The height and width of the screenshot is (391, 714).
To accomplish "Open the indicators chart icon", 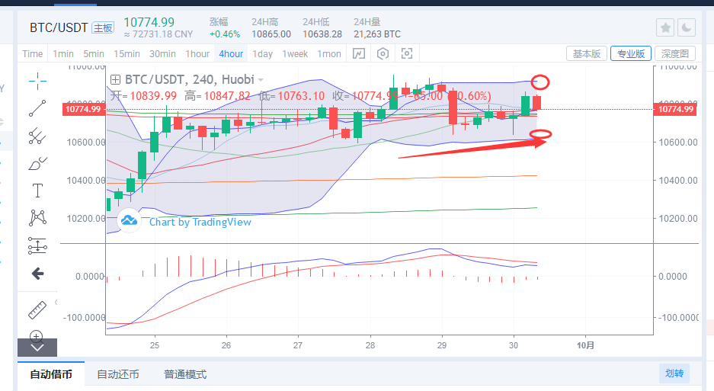I will tap(359, 54).
